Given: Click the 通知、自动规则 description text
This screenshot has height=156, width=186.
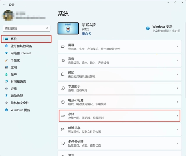Looking at the screenshot, I should [x=78, y=90].
